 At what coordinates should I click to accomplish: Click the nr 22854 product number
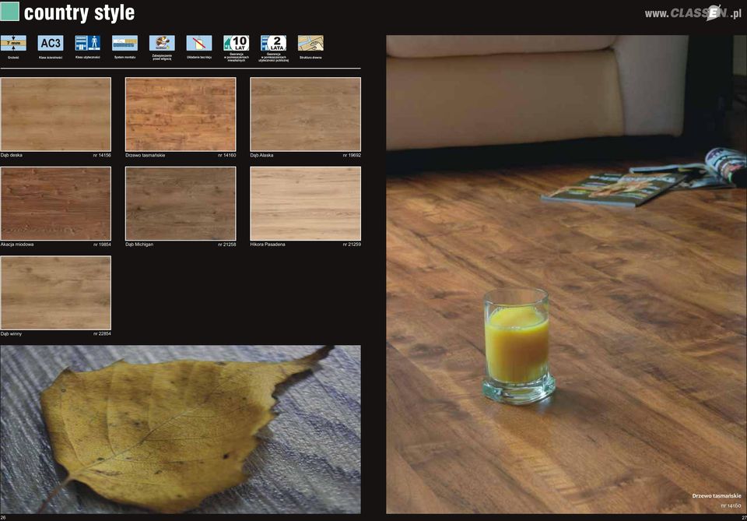[102, 333]
